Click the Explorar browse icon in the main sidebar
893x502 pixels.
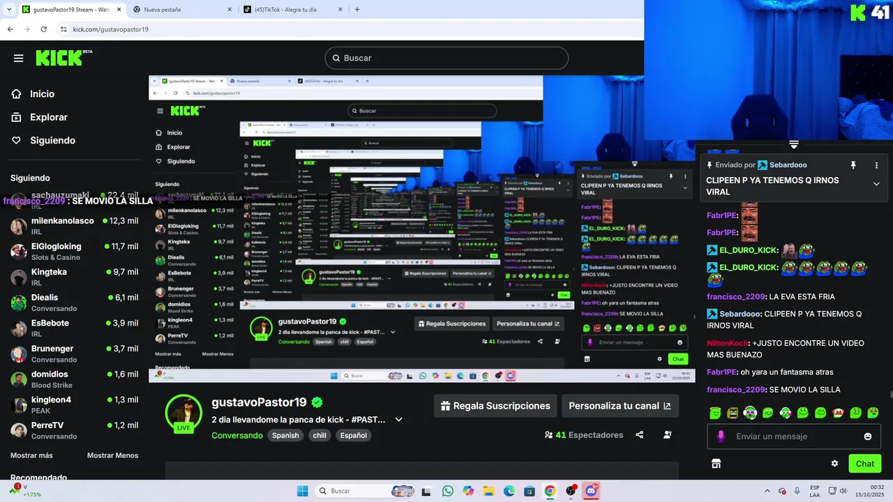tap(16, 117)
